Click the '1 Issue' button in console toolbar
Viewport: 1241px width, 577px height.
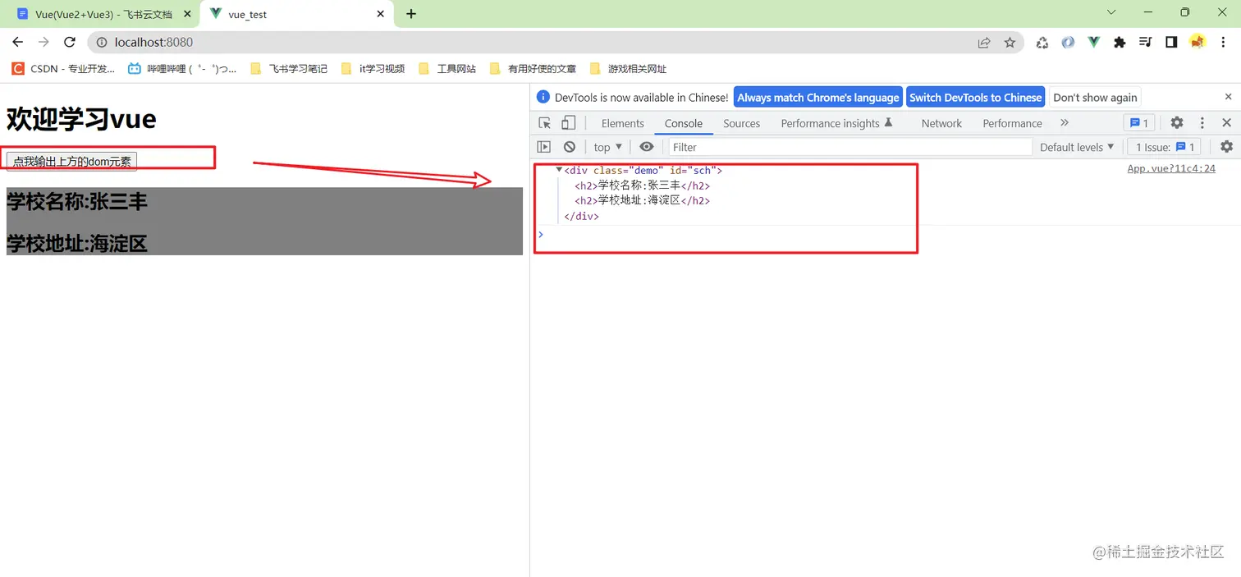[x=1165, y=147]
